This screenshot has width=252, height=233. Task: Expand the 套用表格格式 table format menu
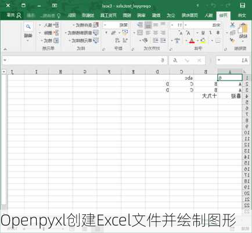82,33
